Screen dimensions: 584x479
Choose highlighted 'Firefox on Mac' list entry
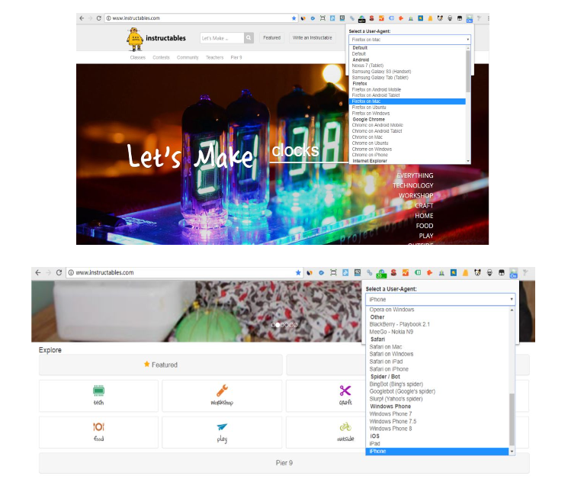click(x=407, y=101)
